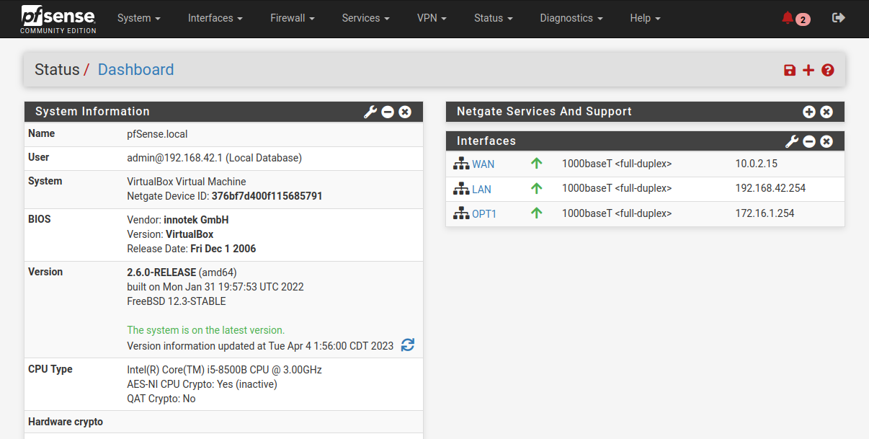Click the WAN interface link
869x439 pixels.
pyautogui.click(x=483, y=164)
